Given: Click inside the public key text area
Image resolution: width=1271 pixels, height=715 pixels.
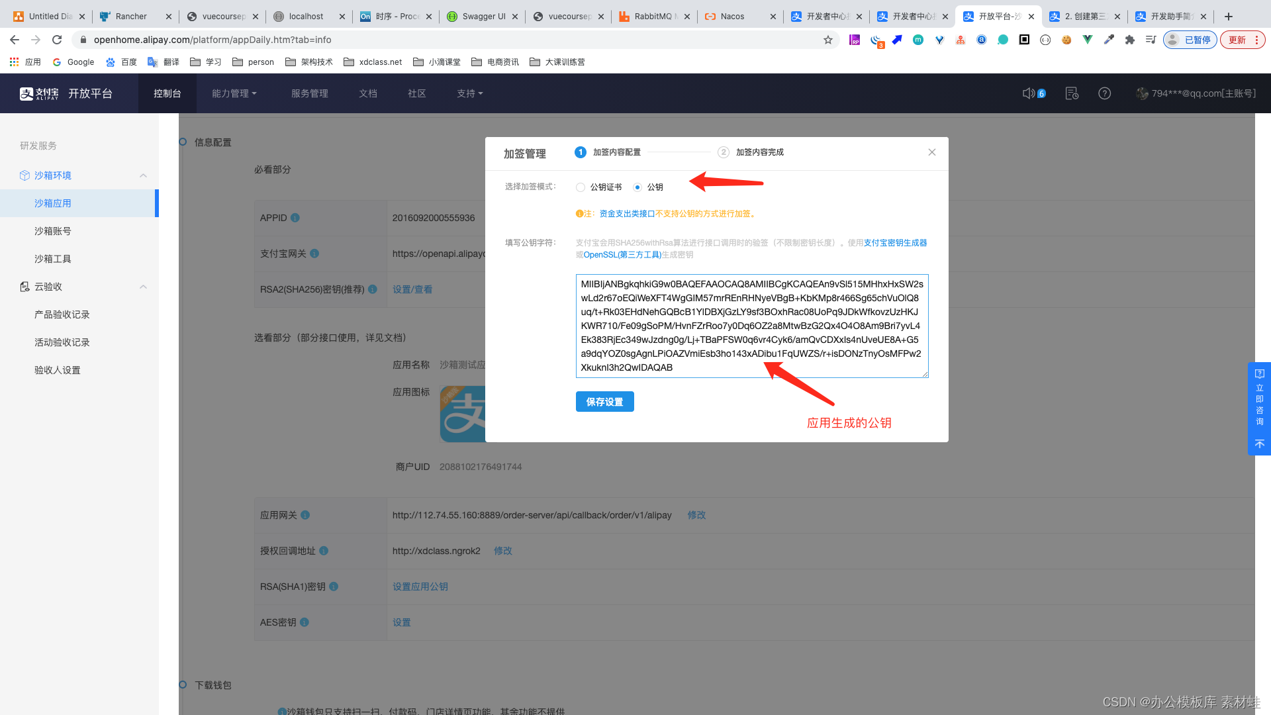Looking at the screenshot, I should coord(751,326).
